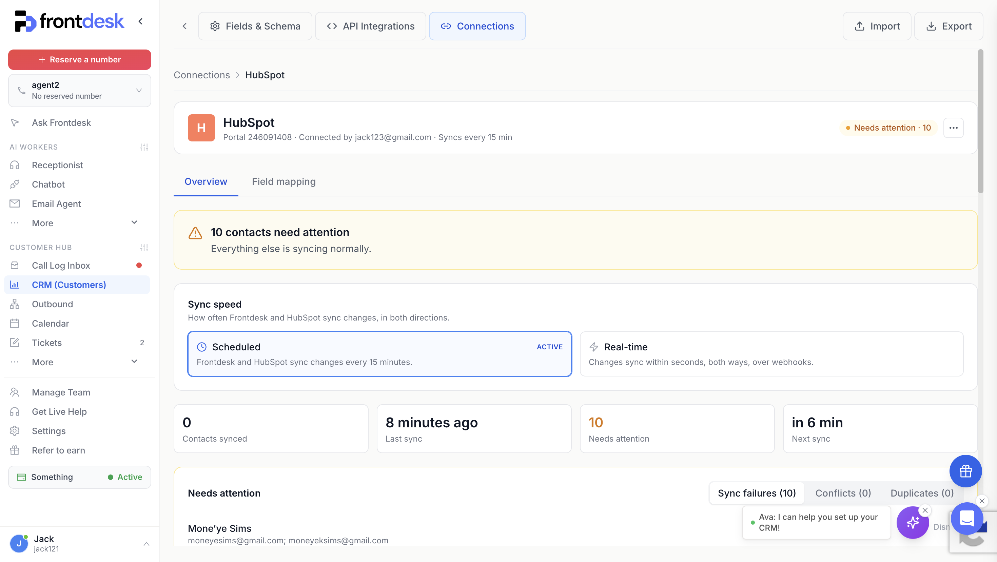Click the CRM (Customers) chart icon
The image size is (997, 562).
[x=14, y=285]
